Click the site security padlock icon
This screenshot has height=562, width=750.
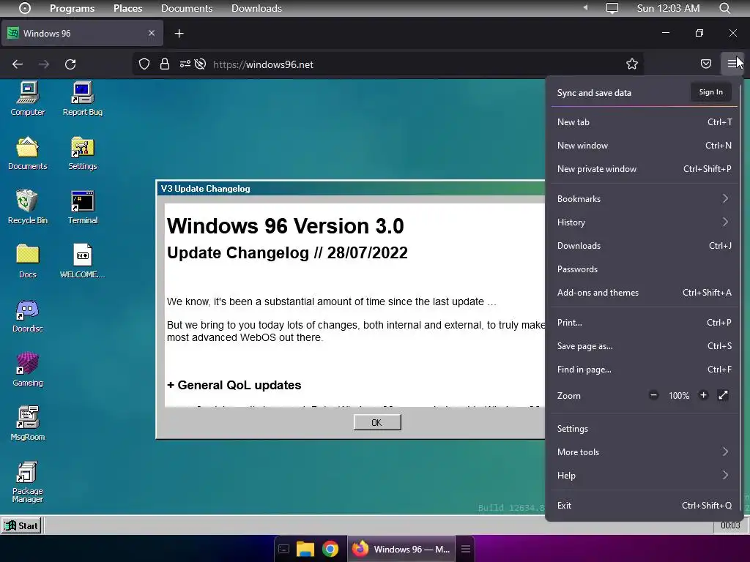coord(165,64)
